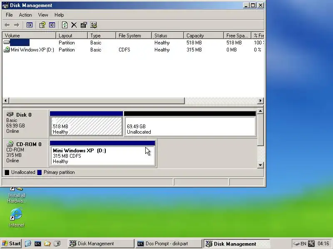The height and width of the screenshot is (249, 333).
Task: Switch to Dos Prompt - diskpart taskbar button
Action: (x=169, y=244)
